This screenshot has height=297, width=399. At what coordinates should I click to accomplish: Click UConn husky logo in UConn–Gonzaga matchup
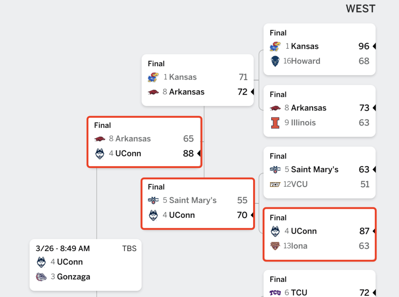click(x=41, y=262)
